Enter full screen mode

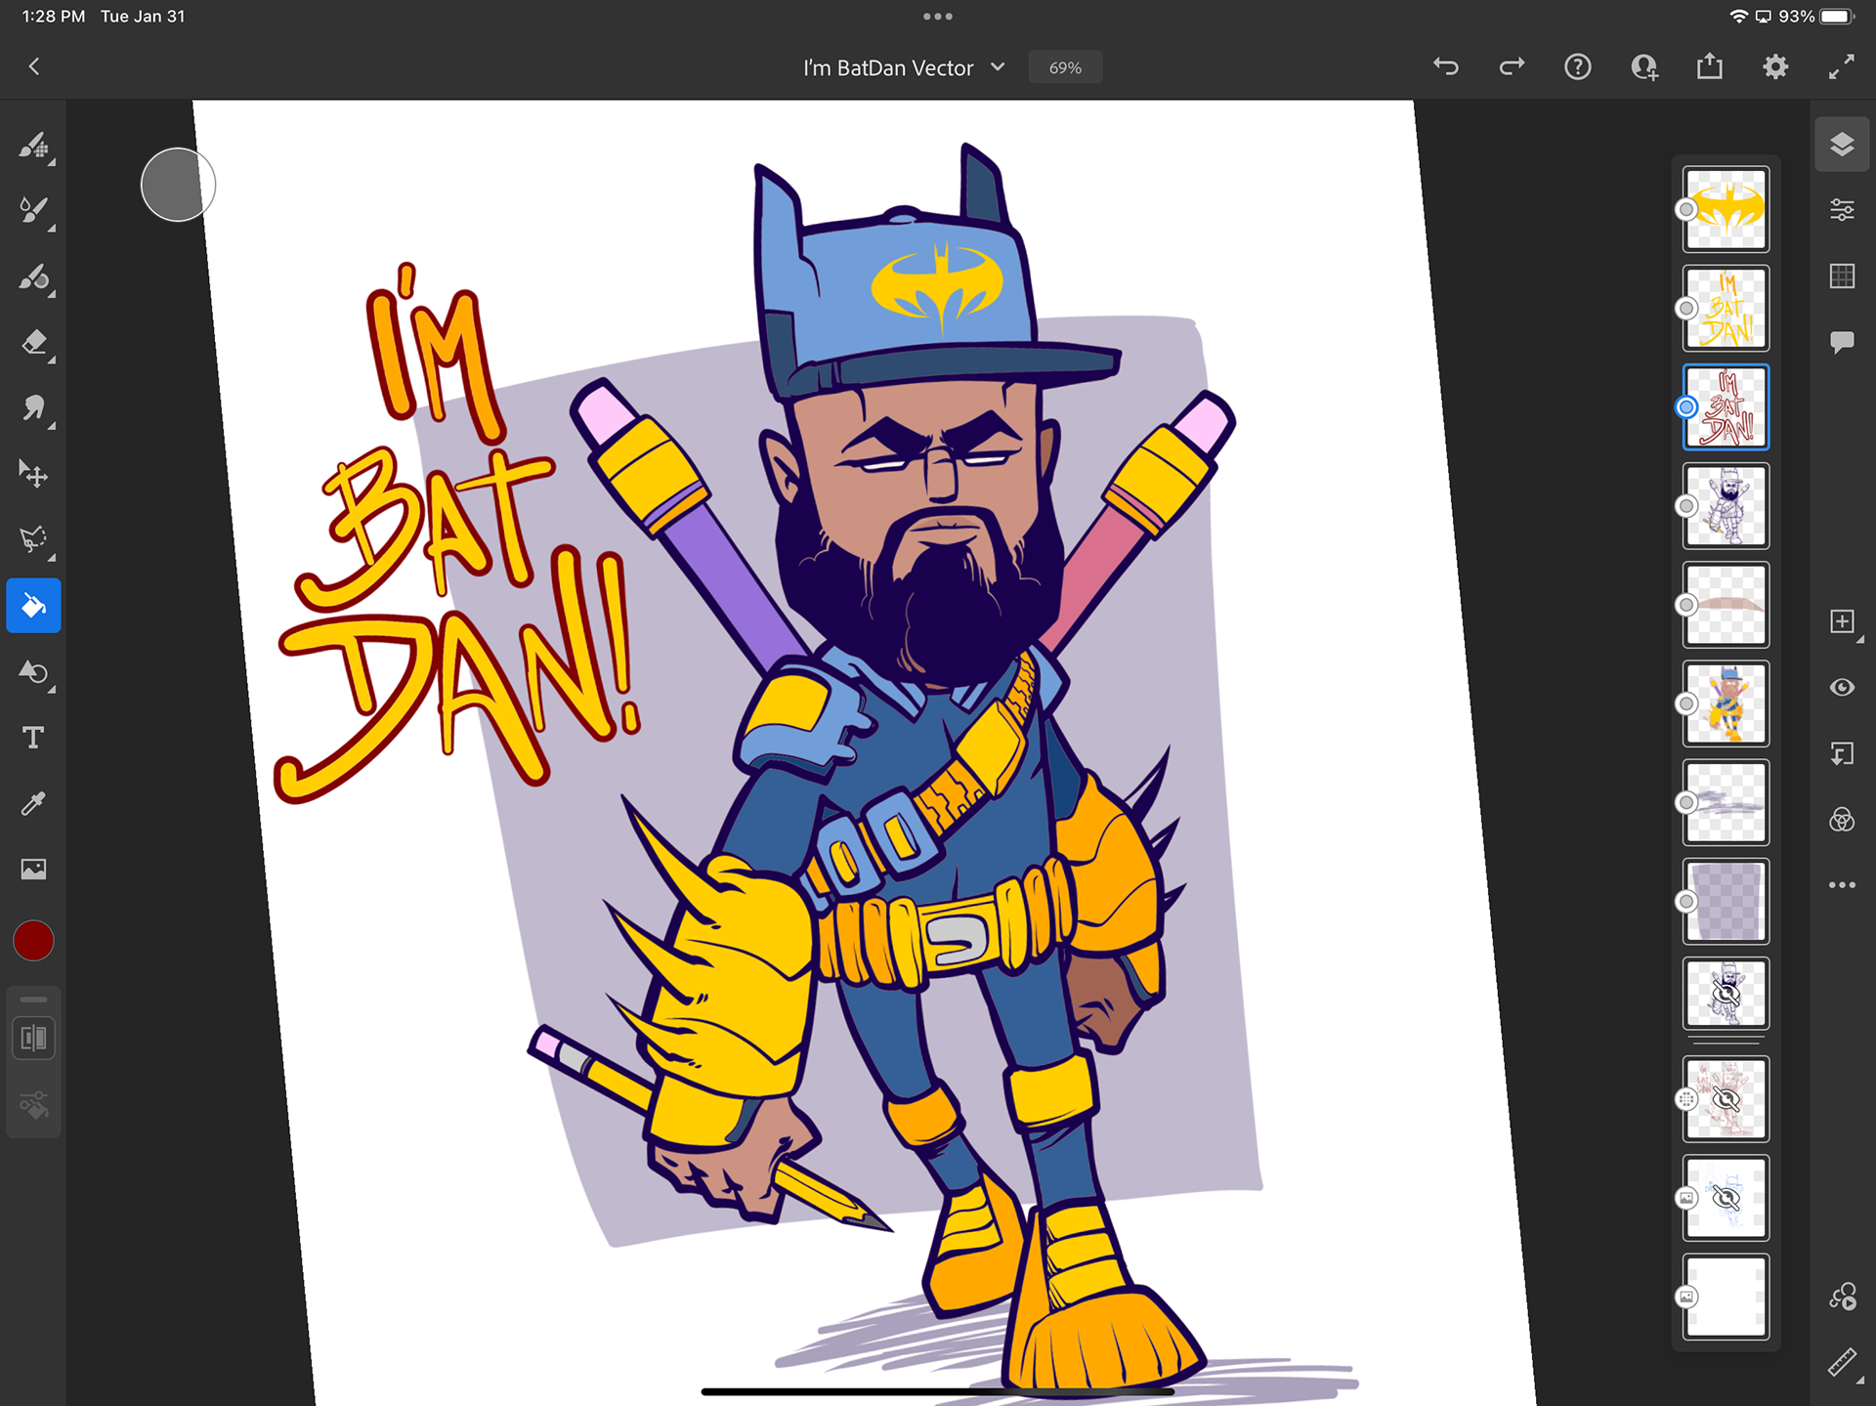click(x=1842, y=66)
